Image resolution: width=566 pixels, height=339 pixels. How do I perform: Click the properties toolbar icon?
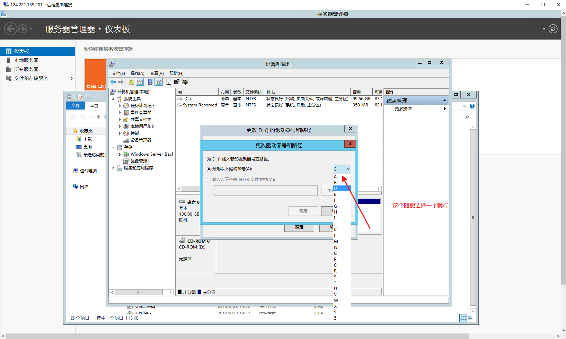point(177,82)
